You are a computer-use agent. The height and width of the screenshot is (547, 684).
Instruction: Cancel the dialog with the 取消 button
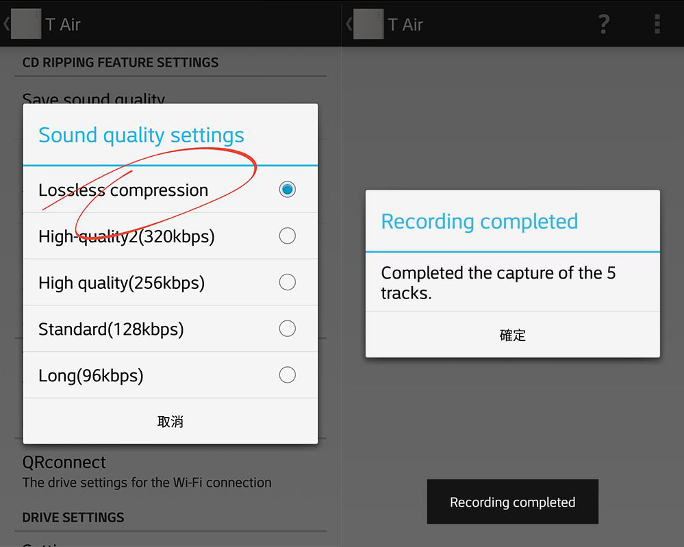pyautogui.click(x=170, y=422)
